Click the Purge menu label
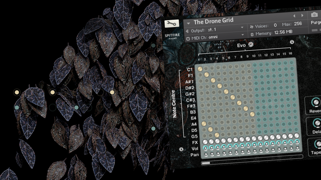The height and width of the screenshot is (180, 321). 316,23
